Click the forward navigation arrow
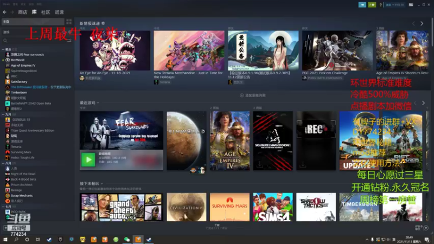Image resolution: width=434 pixels, height=244 pixels. click(12, 12)
